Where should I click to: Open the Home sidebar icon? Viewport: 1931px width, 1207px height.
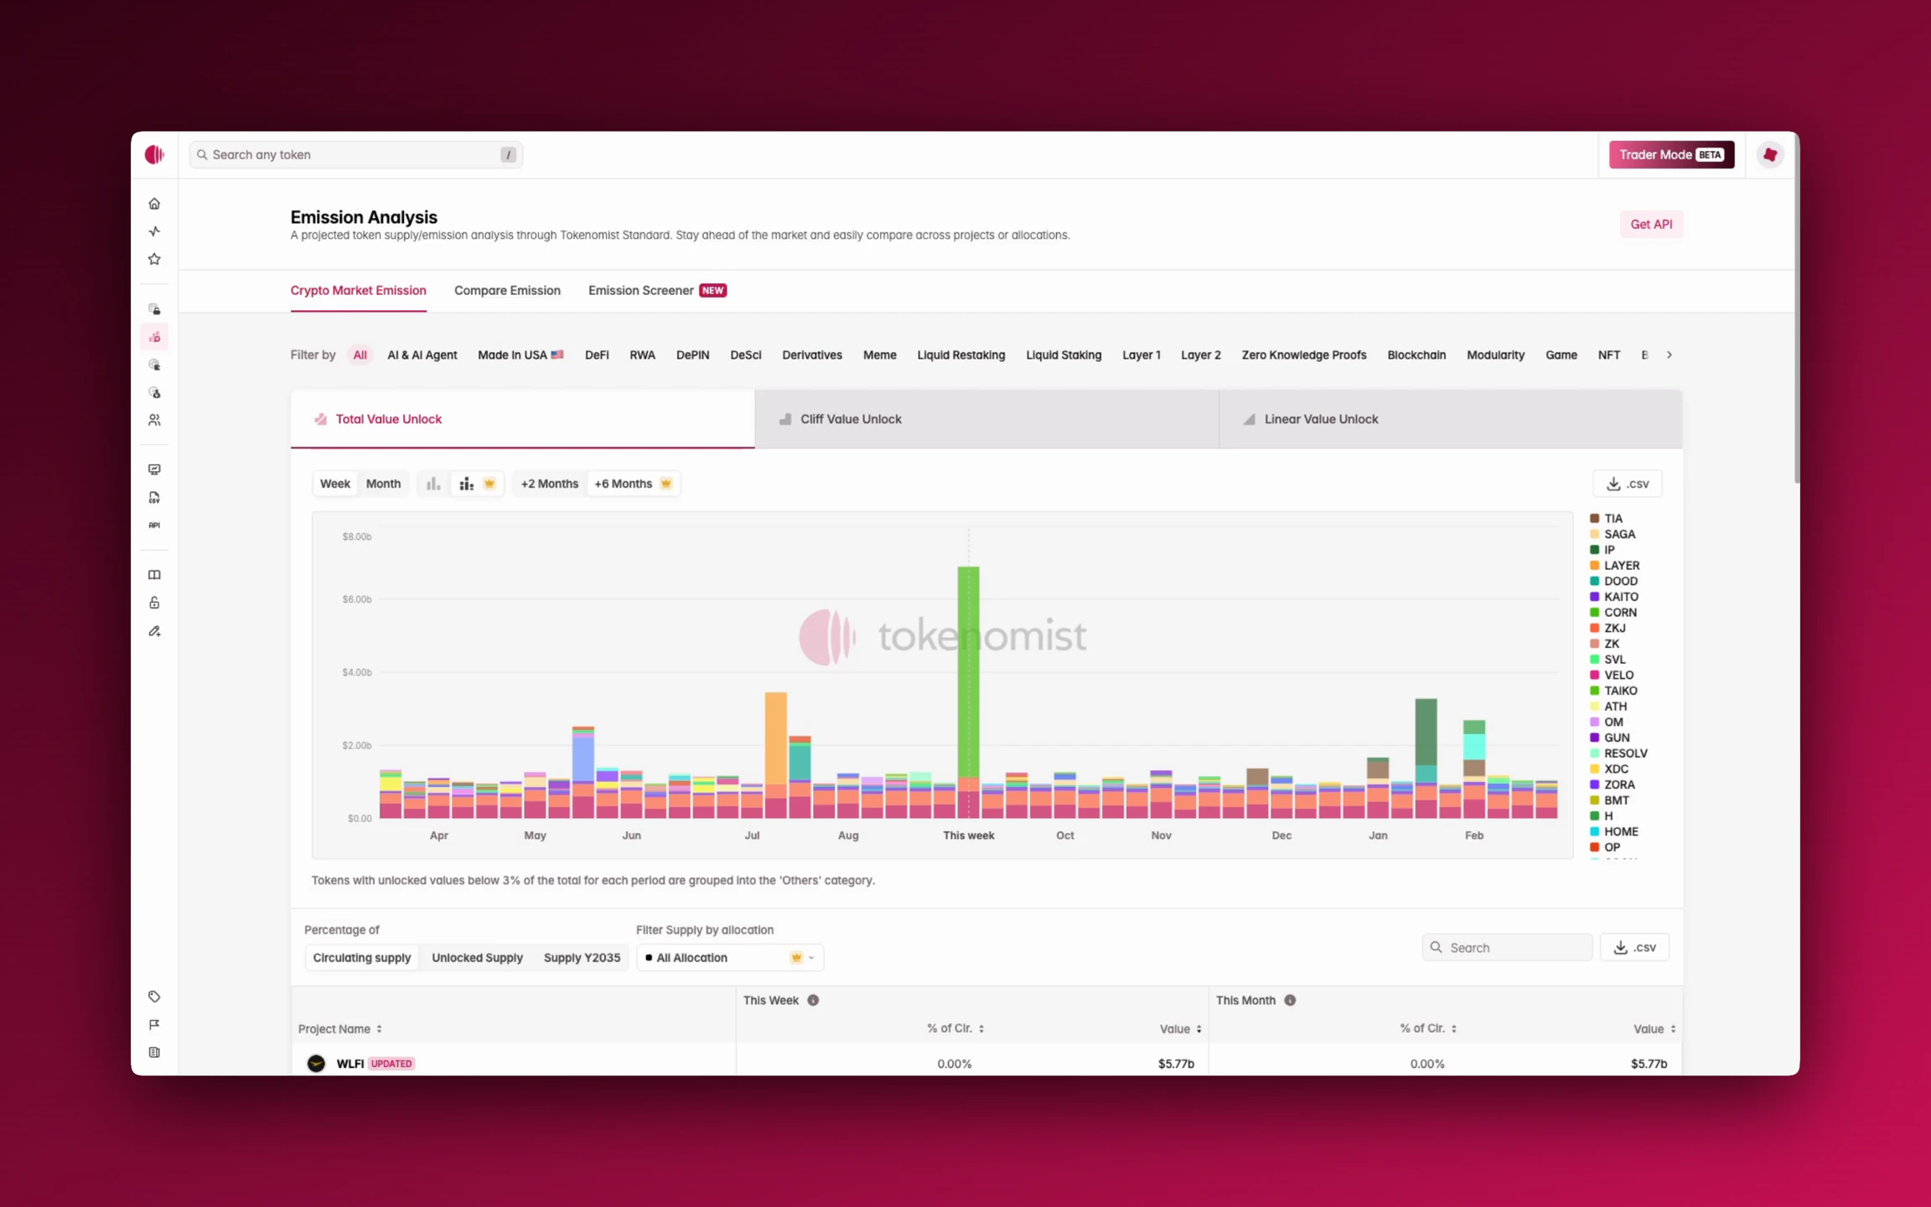click(154, 204)
